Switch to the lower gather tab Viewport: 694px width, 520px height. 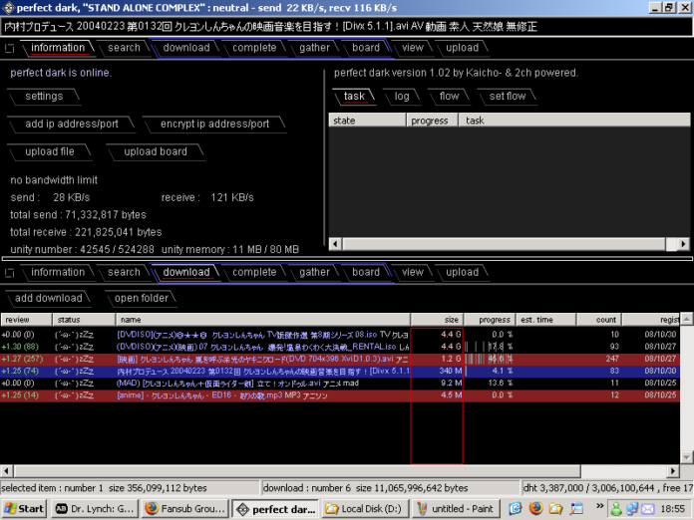coord(314,273)
